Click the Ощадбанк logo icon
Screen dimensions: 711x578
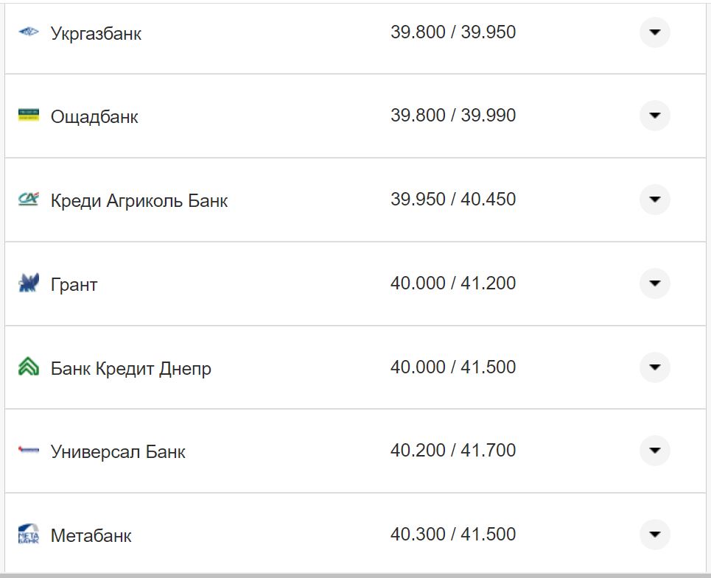pyautogui.click(x=27, y=116)
